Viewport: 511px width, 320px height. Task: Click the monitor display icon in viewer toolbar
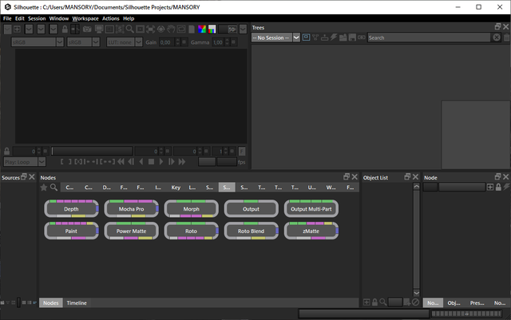click(x=99, y=29)
